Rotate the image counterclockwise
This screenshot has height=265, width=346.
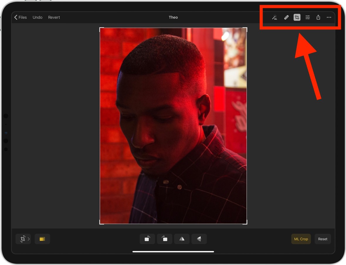coord(147,239)
